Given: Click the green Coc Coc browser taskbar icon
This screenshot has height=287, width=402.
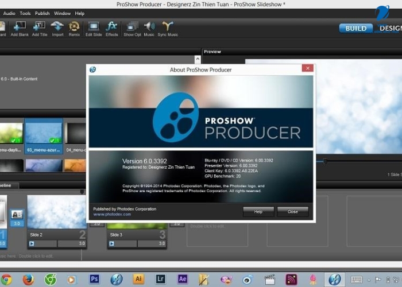Looking at the screenshot, I should (x=51, y=280).
